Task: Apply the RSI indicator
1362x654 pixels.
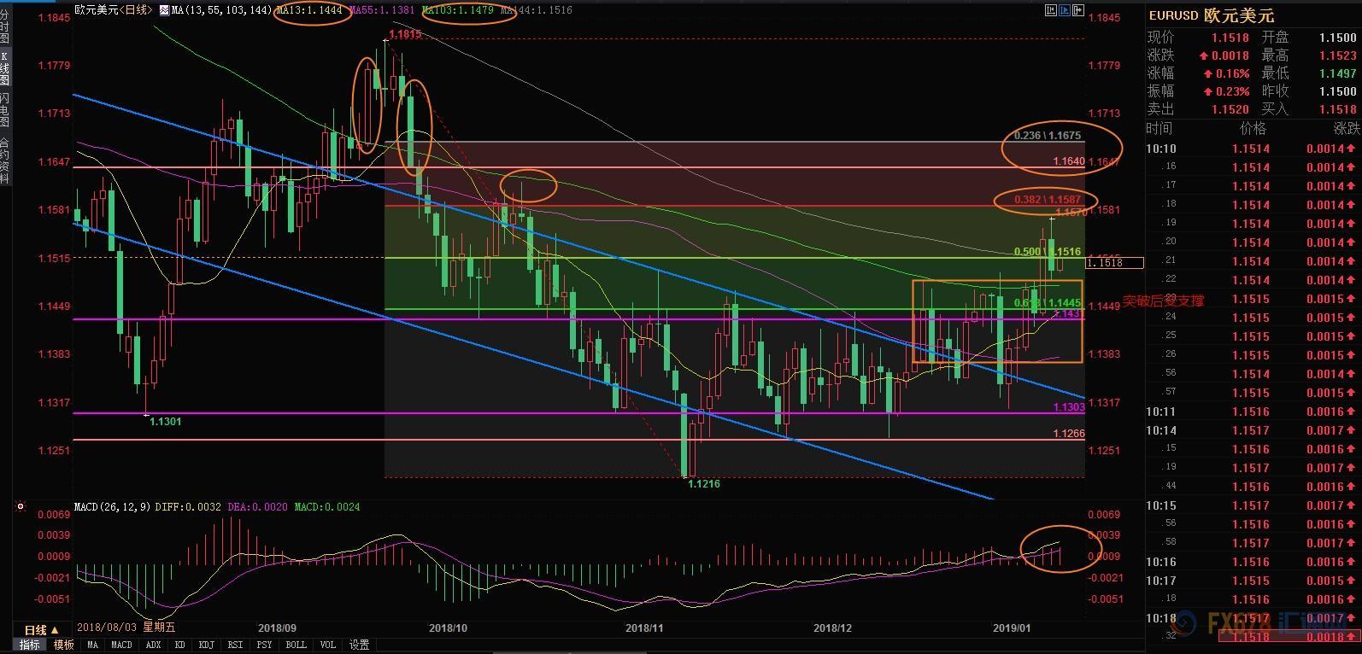Action: click(235, 645)
